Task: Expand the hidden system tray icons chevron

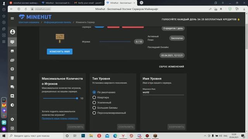Action: coord(205,136)
